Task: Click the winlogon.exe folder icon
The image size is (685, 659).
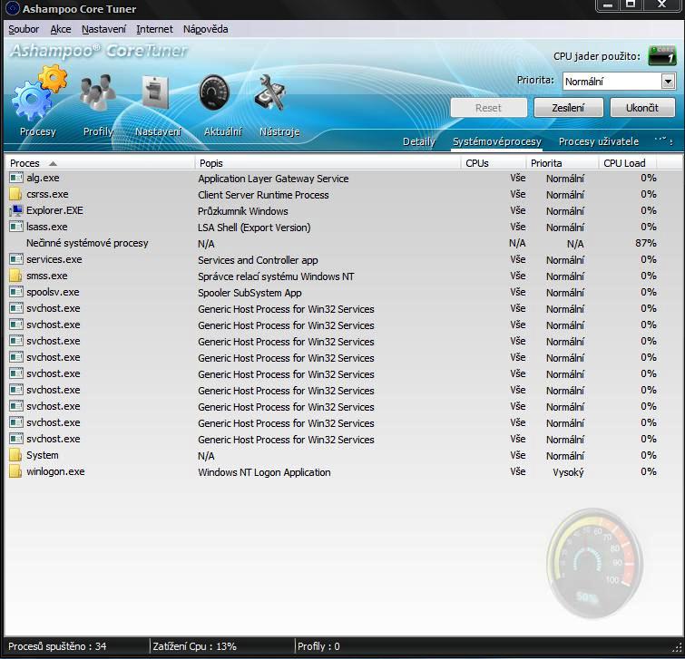Action: click(x=15, y=471)
